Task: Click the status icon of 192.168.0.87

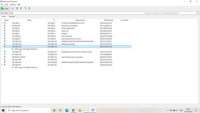Action: [x=5, y=39]
